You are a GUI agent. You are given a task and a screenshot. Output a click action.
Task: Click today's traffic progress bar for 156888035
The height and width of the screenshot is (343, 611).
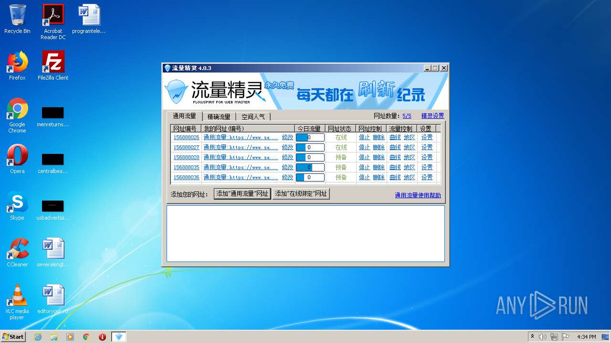click(x=310, y=167)
